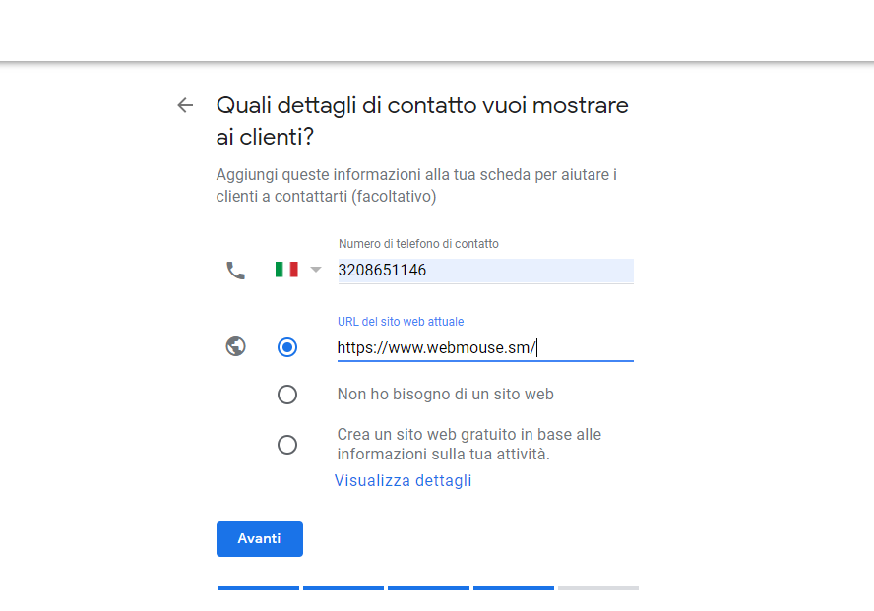Open the 'Visualizza dettagli' link
874x611 pixels.
tap(403, 481)
